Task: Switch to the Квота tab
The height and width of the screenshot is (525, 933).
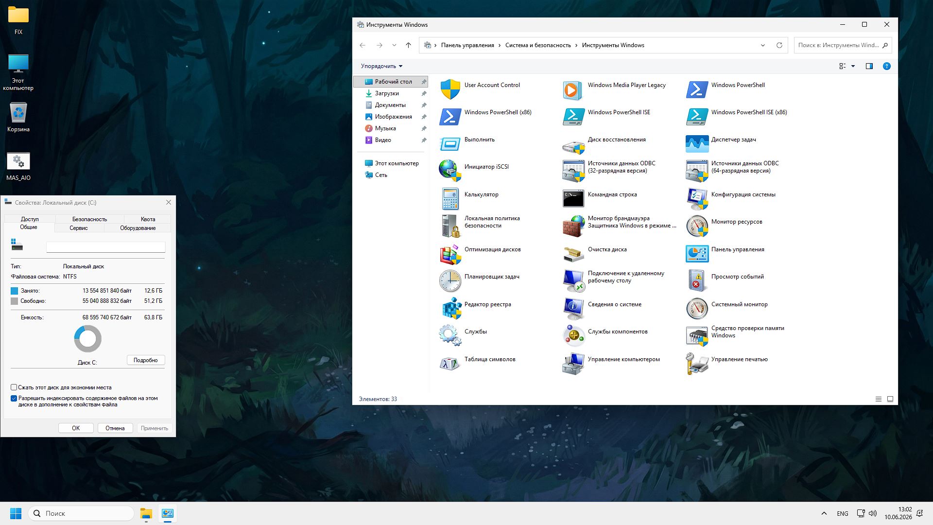Action: [x=148, y=219]
